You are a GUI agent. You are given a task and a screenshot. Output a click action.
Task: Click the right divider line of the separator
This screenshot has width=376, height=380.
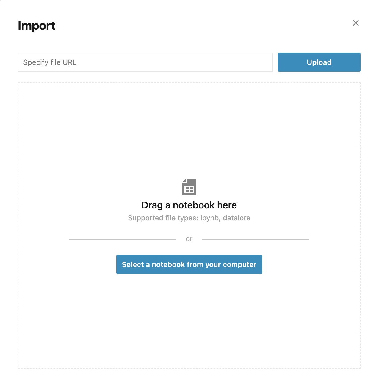tap(256, 239)
